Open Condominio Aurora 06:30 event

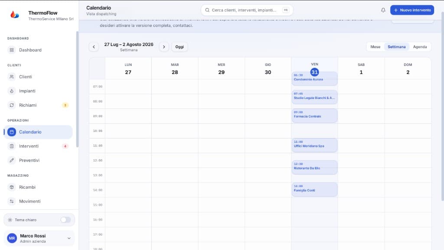coord(315,79)
